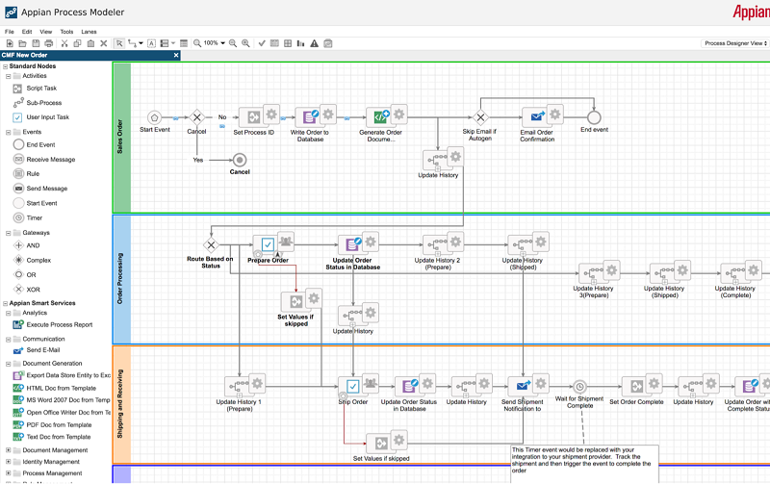Expand the Document Management folder
The image size is (770, 484).
click(x=8, y=450)
